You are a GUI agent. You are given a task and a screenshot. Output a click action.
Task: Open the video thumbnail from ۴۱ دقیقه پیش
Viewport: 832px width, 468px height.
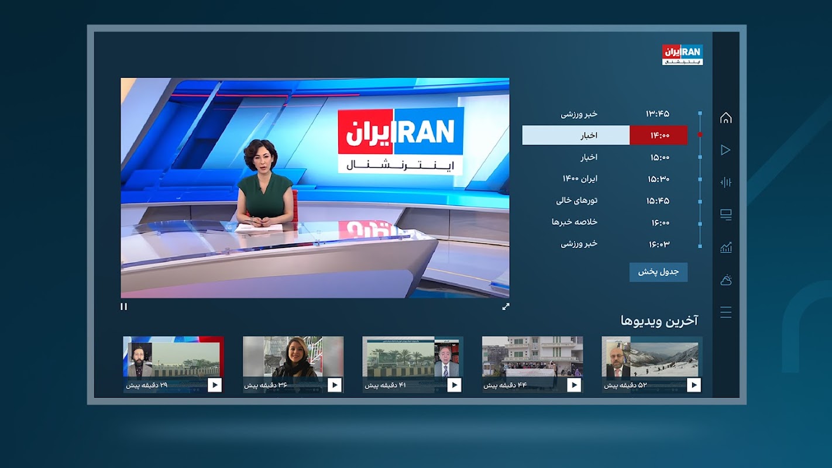tap(412, 364)
